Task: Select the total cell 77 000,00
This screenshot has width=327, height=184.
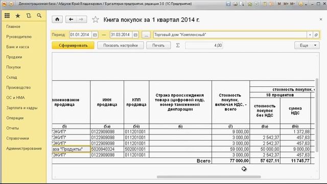Action: click(x=230, y=161)
